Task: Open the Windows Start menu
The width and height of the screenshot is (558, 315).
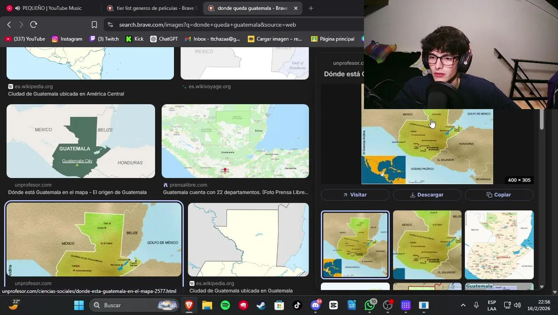Action: pyautogui.click(x=79, y=305)
